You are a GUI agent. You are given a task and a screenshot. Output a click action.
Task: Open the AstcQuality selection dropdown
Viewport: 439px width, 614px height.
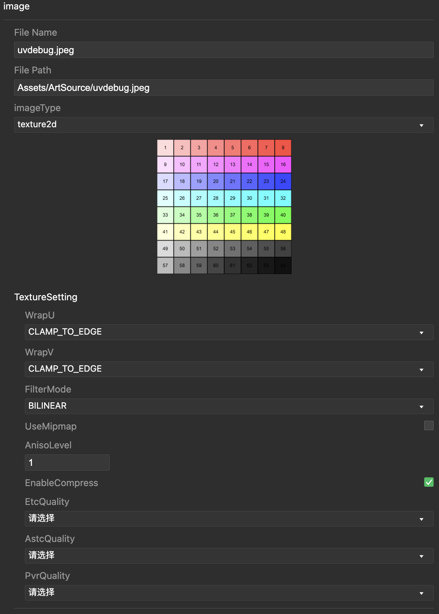[229, 556]
